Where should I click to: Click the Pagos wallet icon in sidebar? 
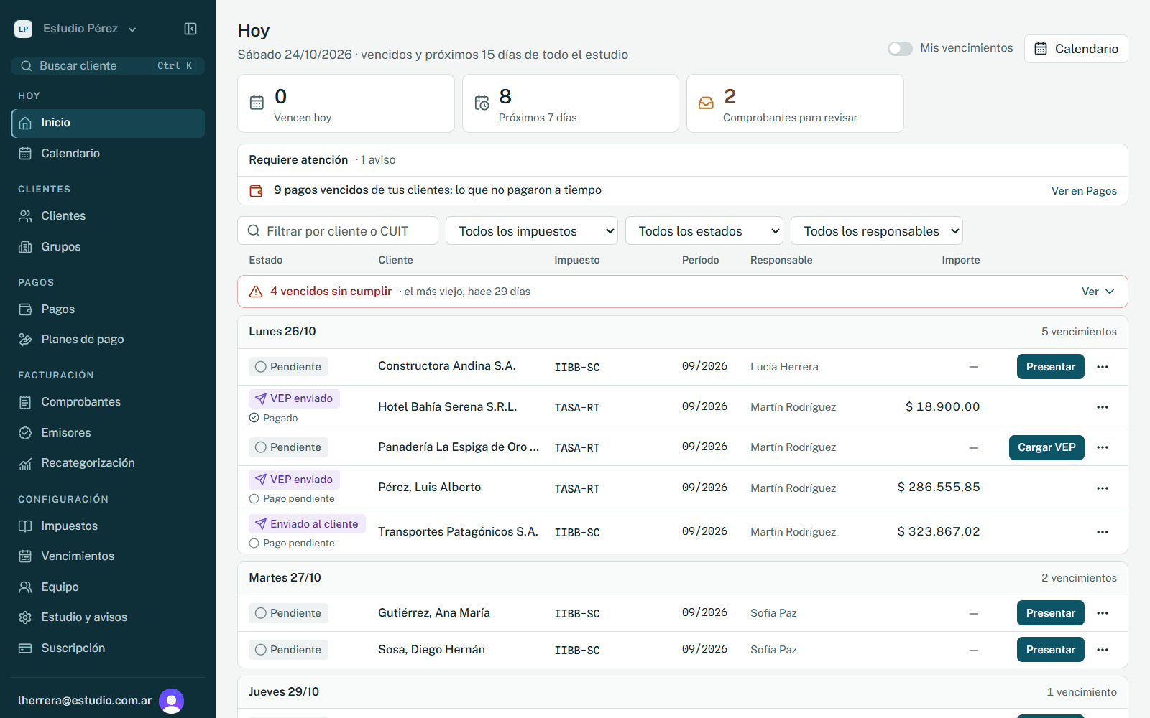coord(25,309)
